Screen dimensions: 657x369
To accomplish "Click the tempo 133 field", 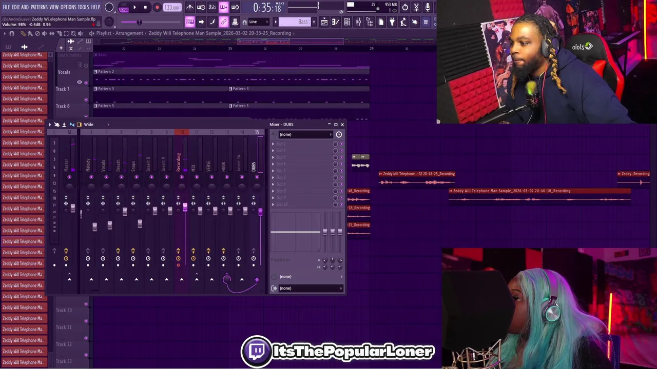I will pyautogui.click(x=172, y=7).
